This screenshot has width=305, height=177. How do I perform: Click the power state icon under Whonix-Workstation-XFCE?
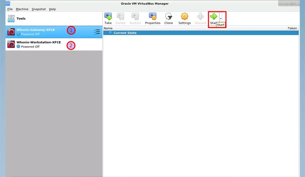click(18, 46)
